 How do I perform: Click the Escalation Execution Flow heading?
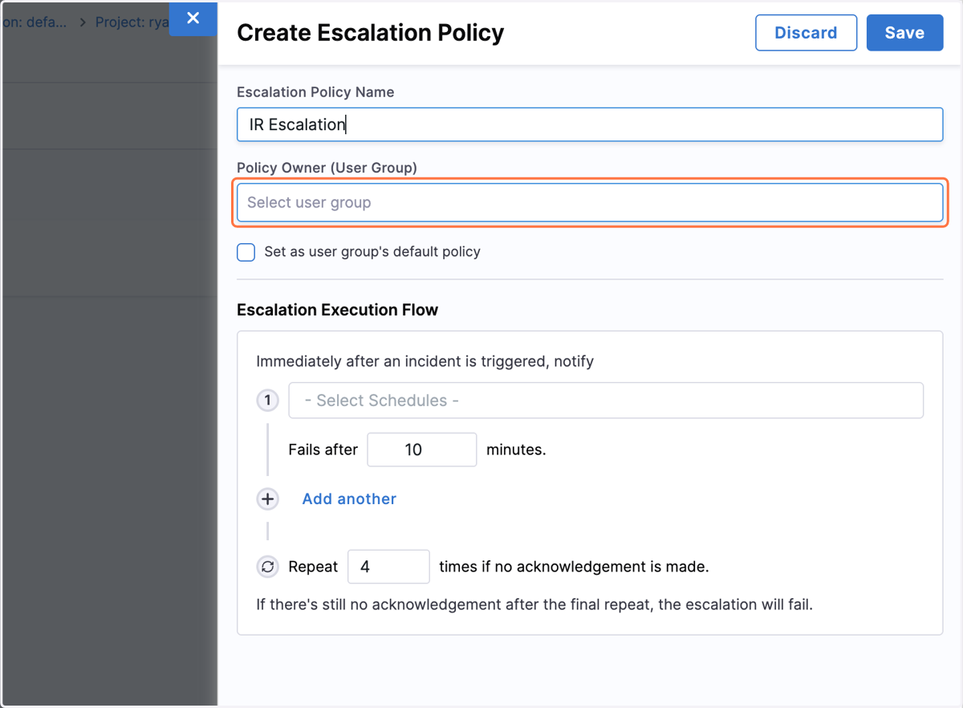pos(337,310)
